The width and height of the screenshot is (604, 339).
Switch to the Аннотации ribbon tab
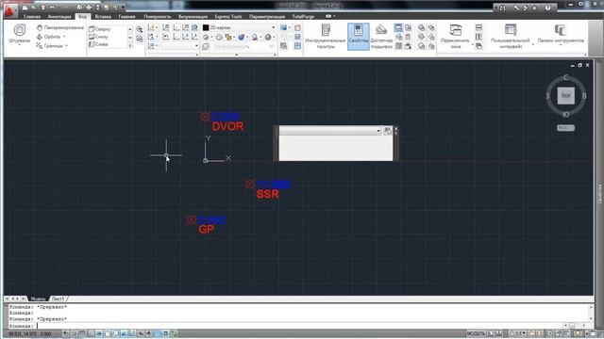tap(59, 17)
